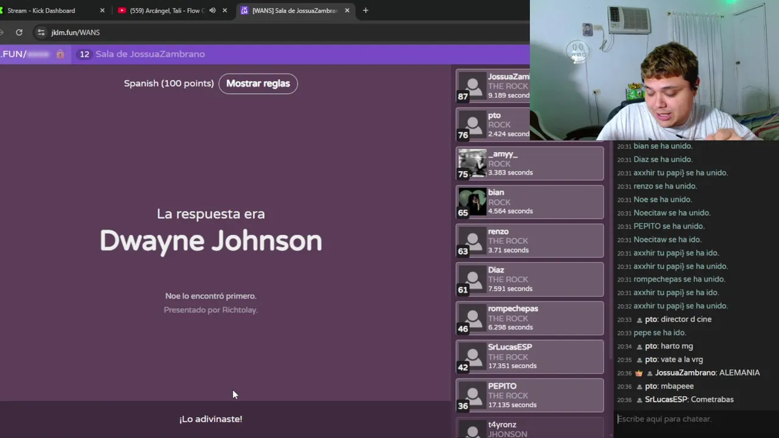This screenshot has width=779, height=438.
Task: Click the 87 score badge
Action: click(463, 96)
